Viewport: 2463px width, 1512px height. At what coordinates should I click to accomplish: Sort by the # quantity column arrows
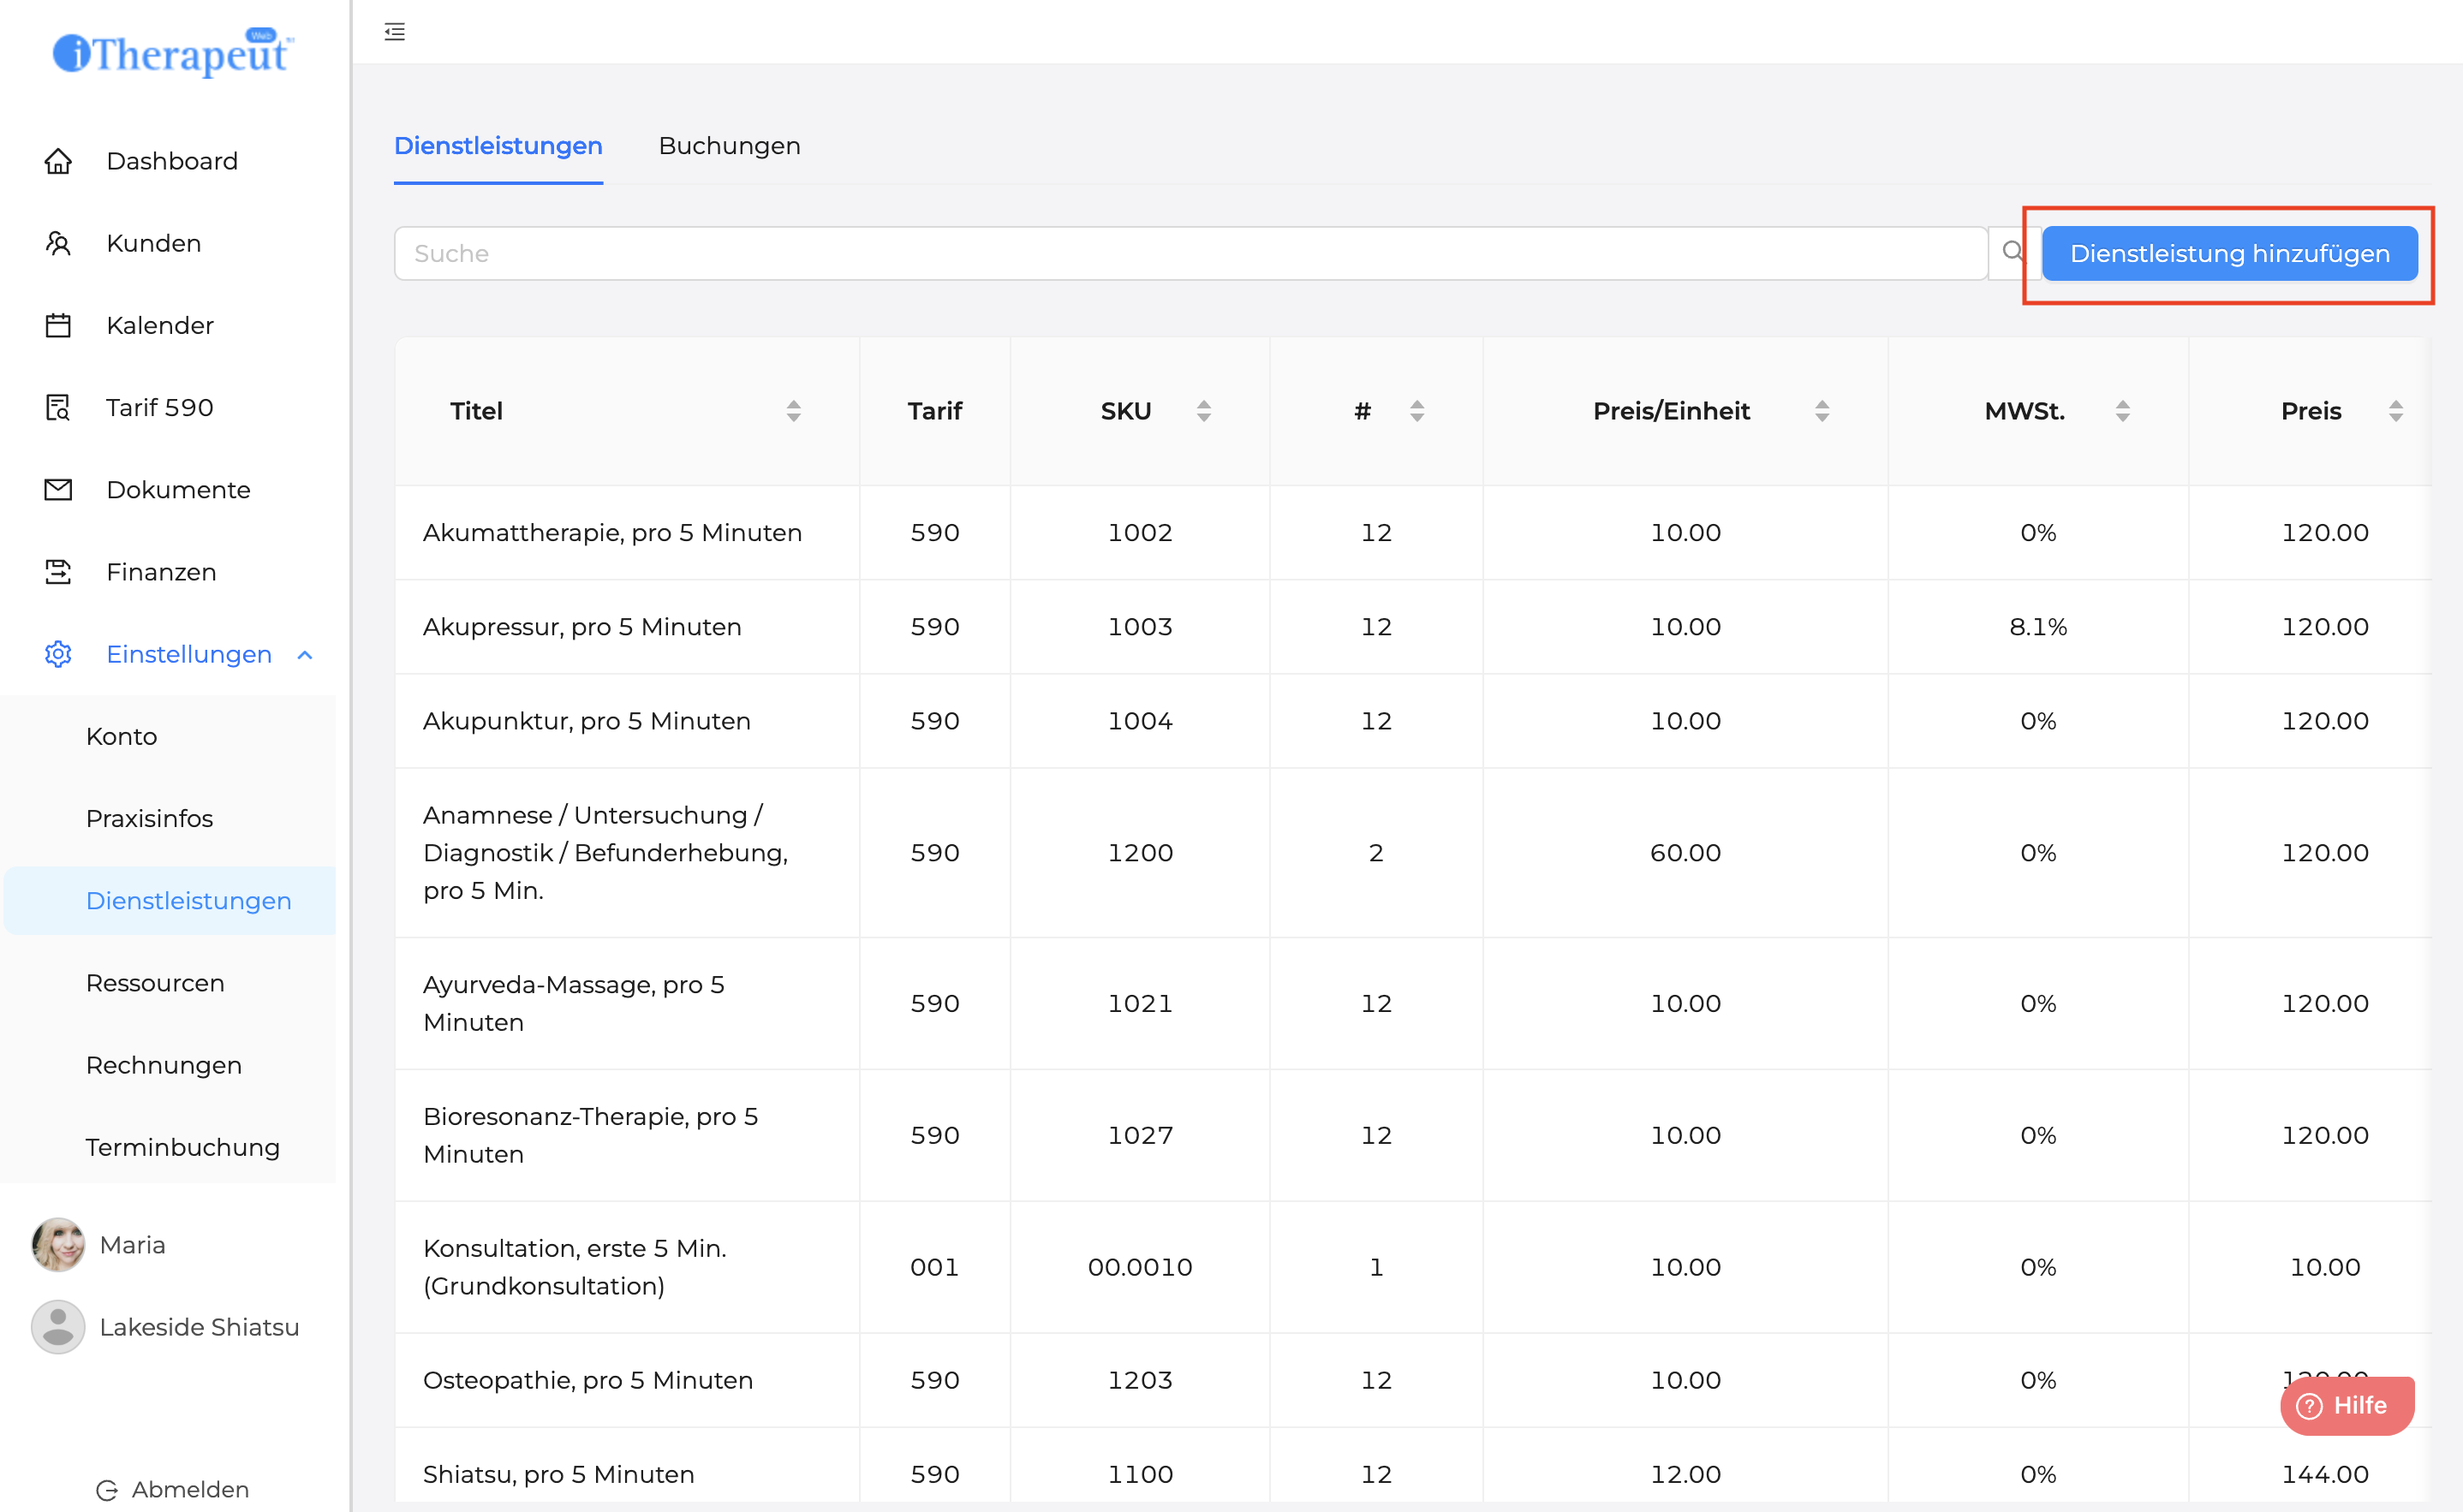[1416, 411]
